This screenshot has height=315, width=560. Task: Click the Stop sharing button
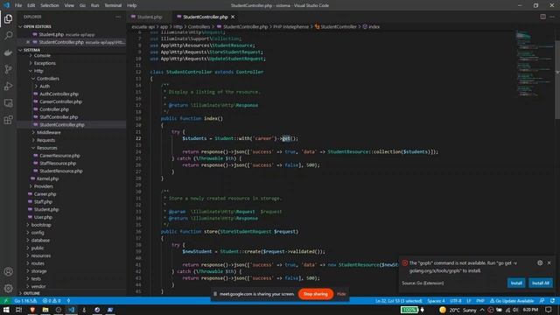pos(315,294)
